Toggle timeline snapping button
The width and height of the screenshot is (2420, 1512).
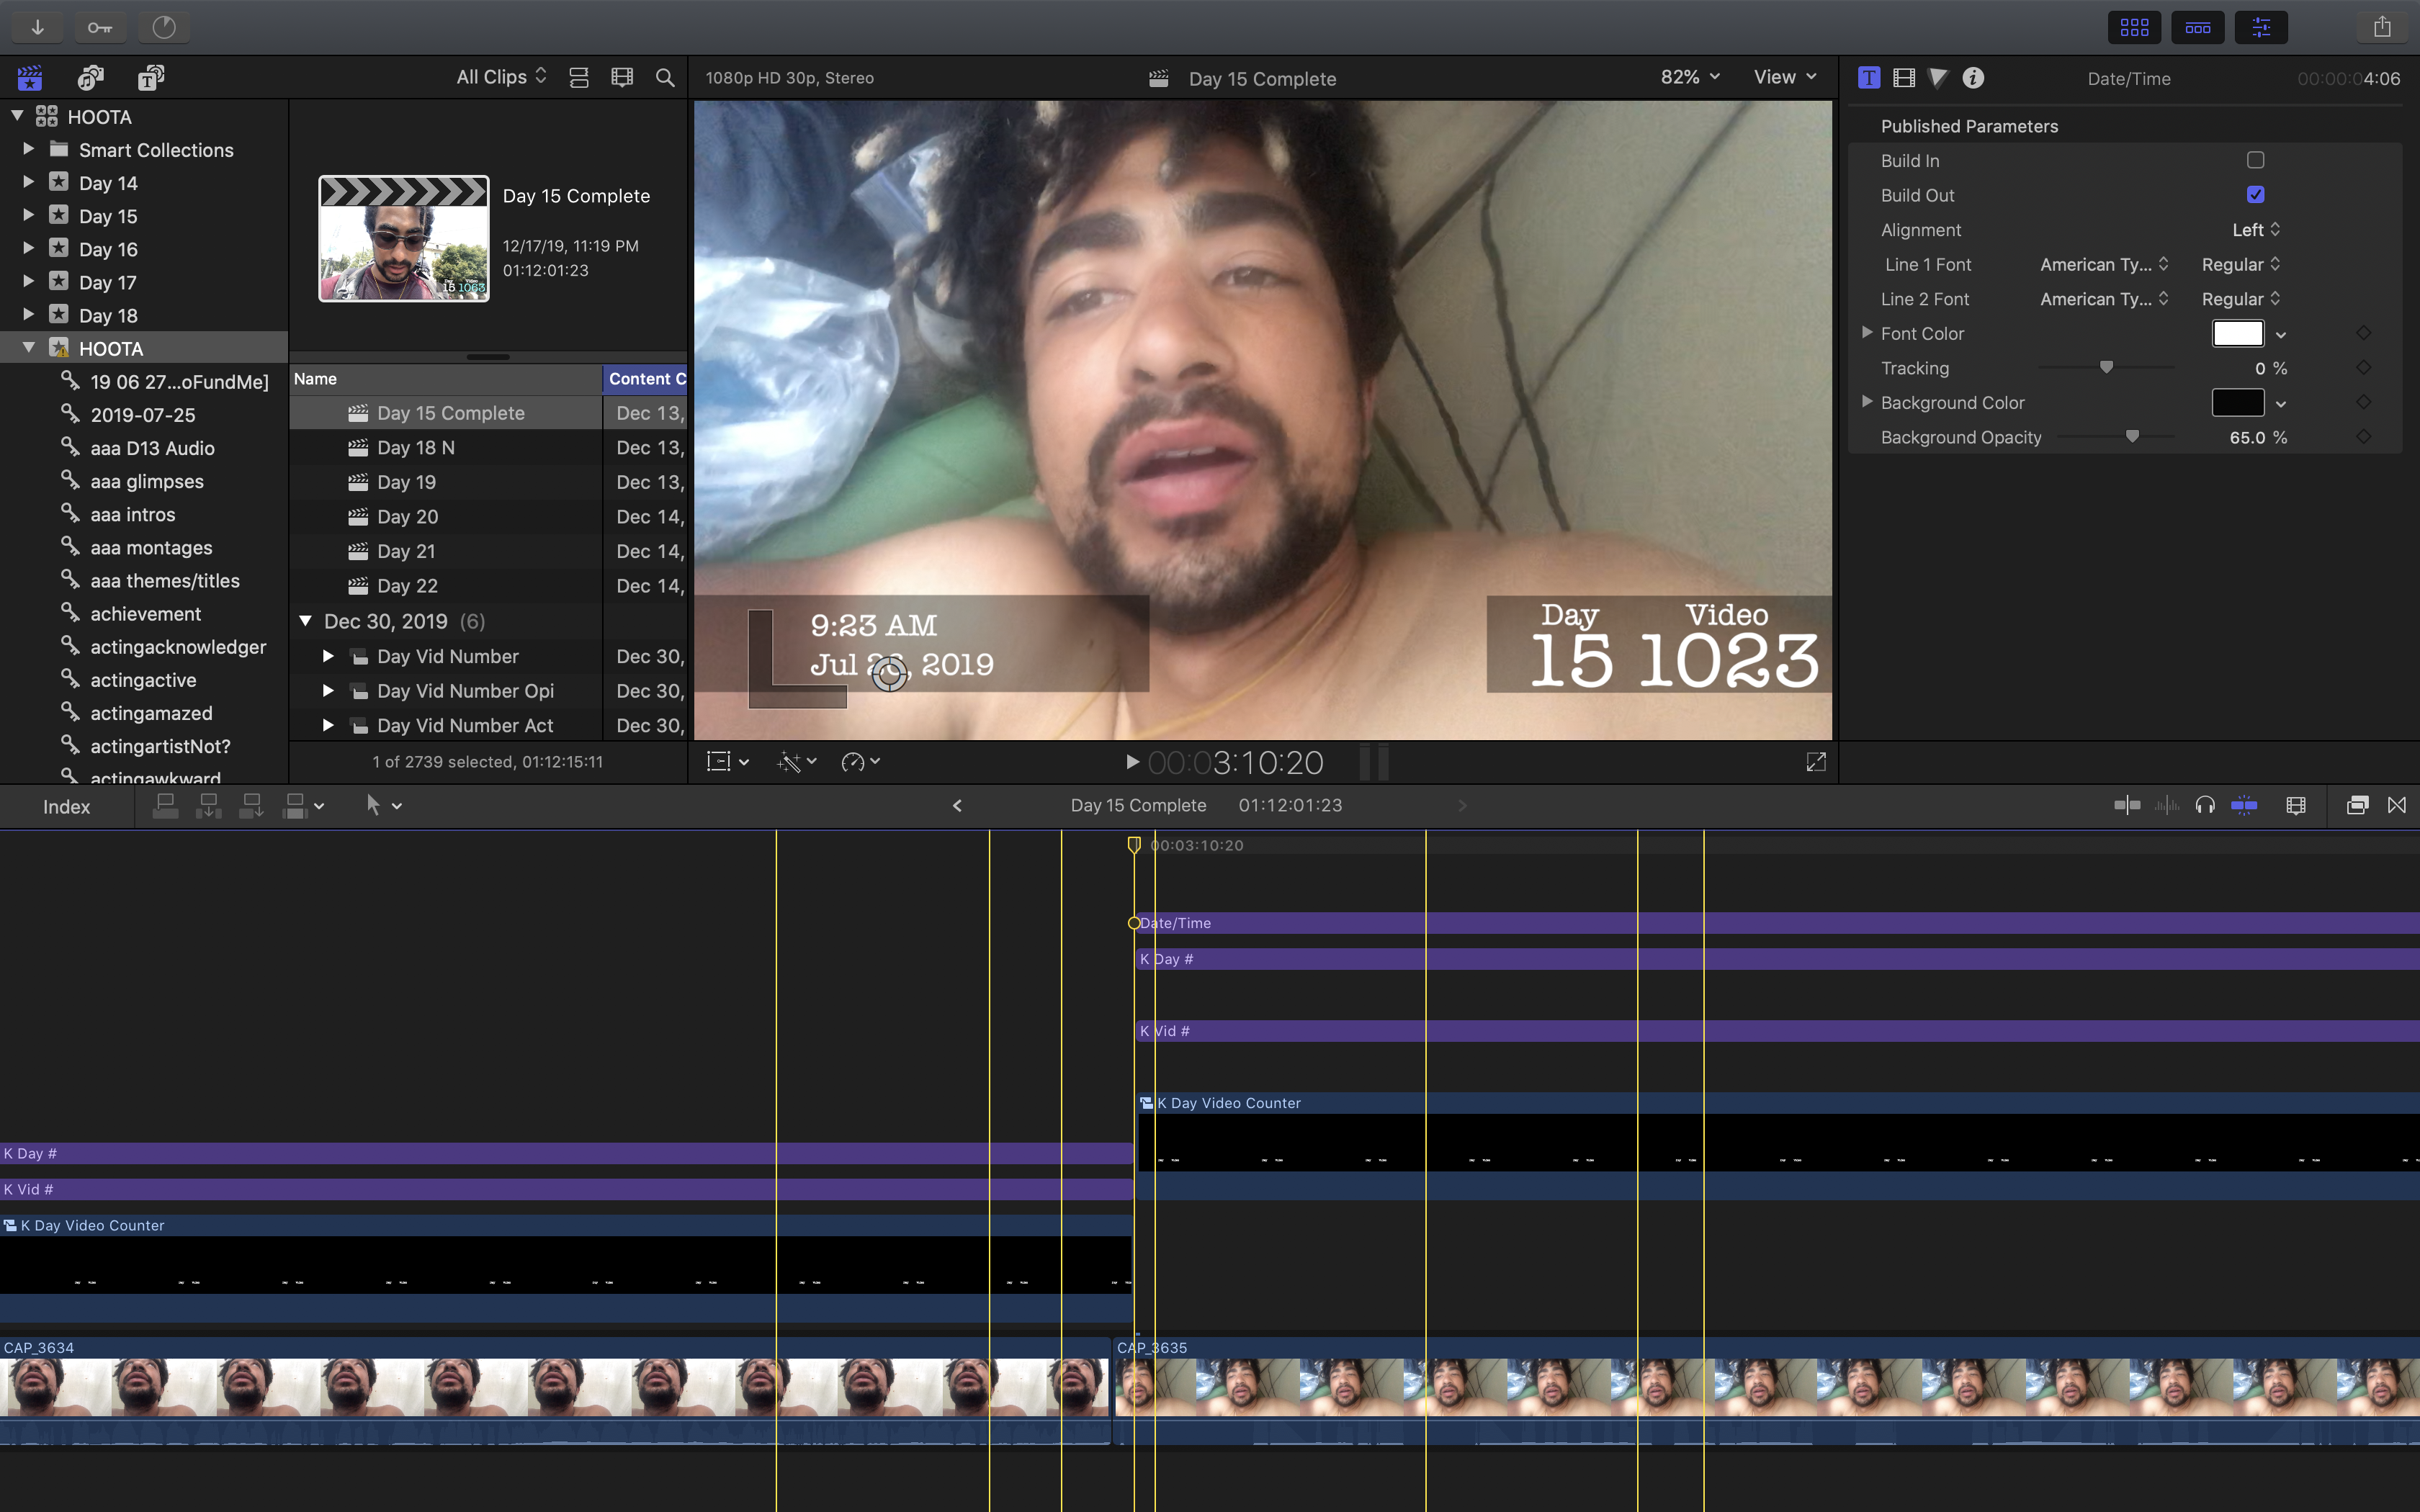pyautogui.click(x=2244, y=806)
